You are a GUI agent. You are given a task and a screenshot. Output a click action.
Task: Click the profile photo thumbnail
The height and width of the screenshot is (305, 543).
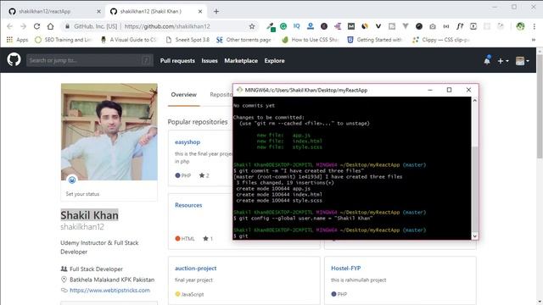point(109,132)
